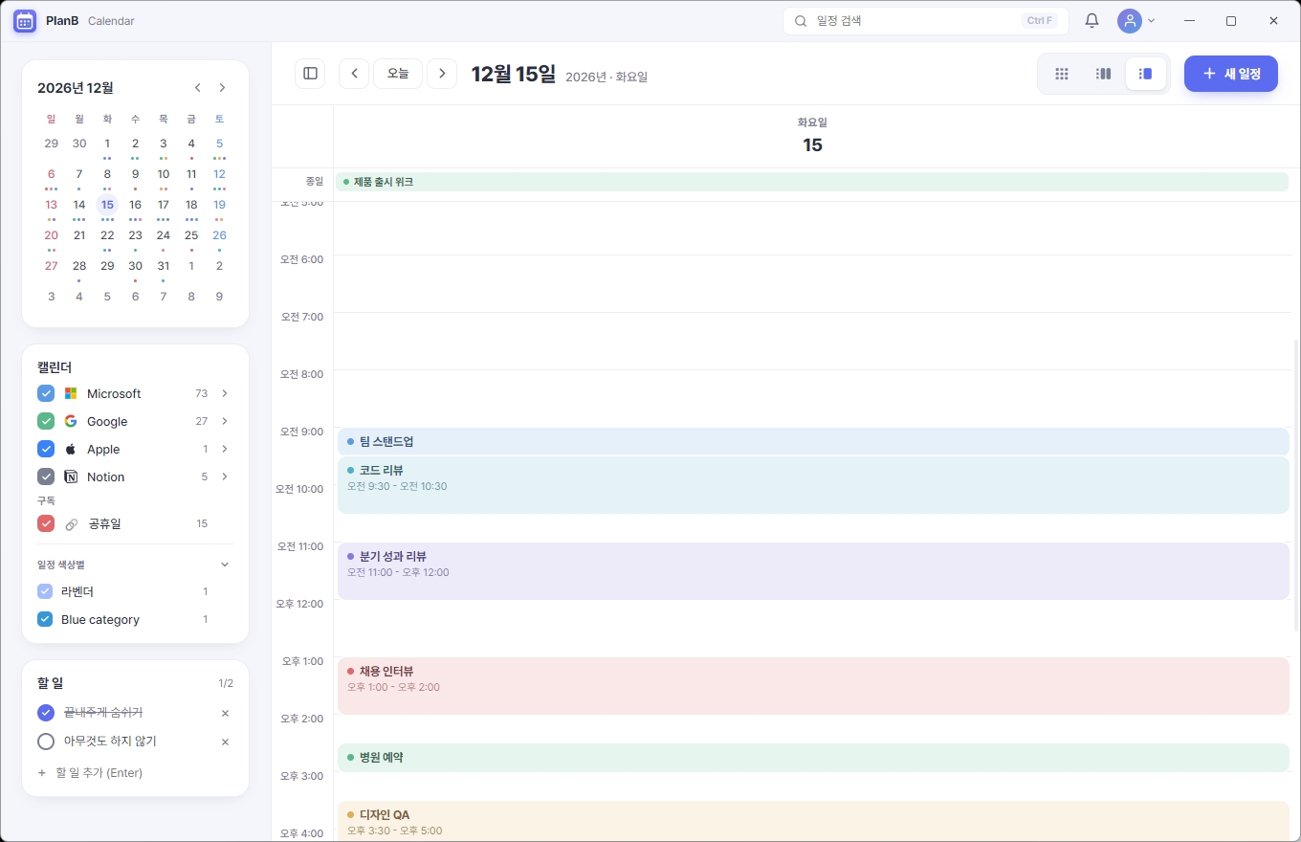
Task: Toggle the 공휴일 subscription checkbox
Action: [x=46, y=523]
